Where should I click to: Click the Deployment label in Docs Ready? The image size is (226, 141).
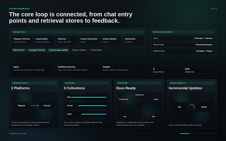(140, 95)
